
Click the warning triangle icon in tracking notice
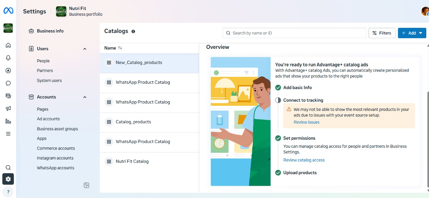tap(289, 109)
